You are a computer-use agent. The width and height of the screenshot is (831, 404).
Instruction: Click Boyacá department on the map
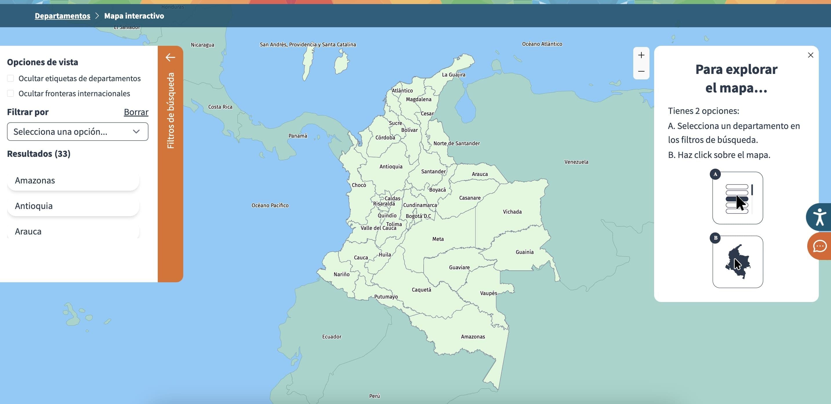[438, 190]
